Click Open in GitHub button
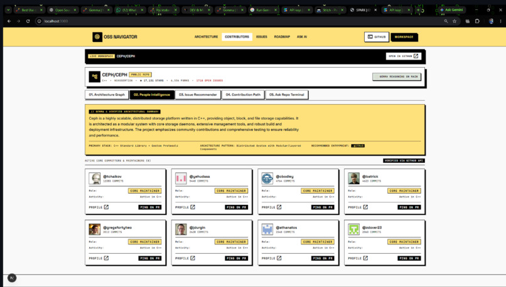This screenshot has width=506, height=287. click(x=404, y=56)
